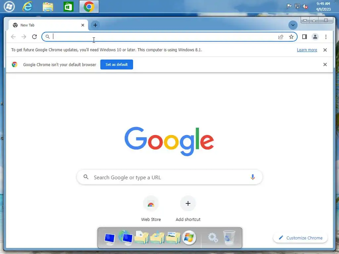The height and width of the screenshot is (254, 339).
Task: Click the muted volume tray icon
Action: (305, 7)
